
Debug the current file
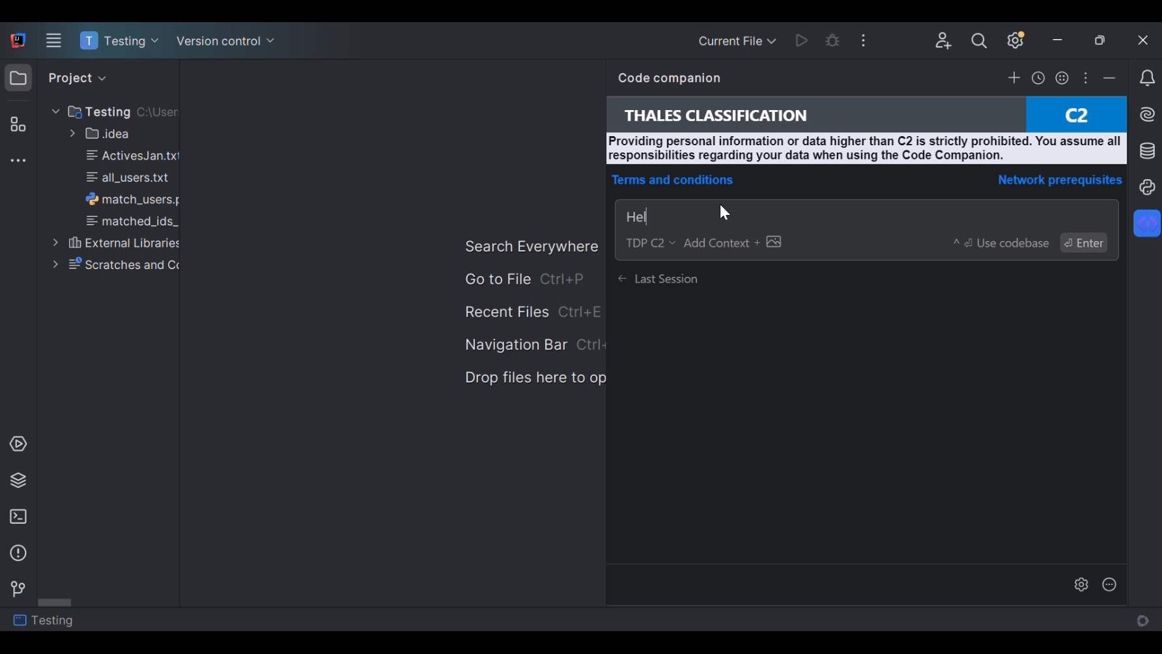tap(832, 40)
